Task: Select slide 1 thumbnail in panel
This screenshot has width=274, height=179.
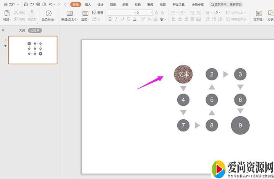Action: [33, 50]
